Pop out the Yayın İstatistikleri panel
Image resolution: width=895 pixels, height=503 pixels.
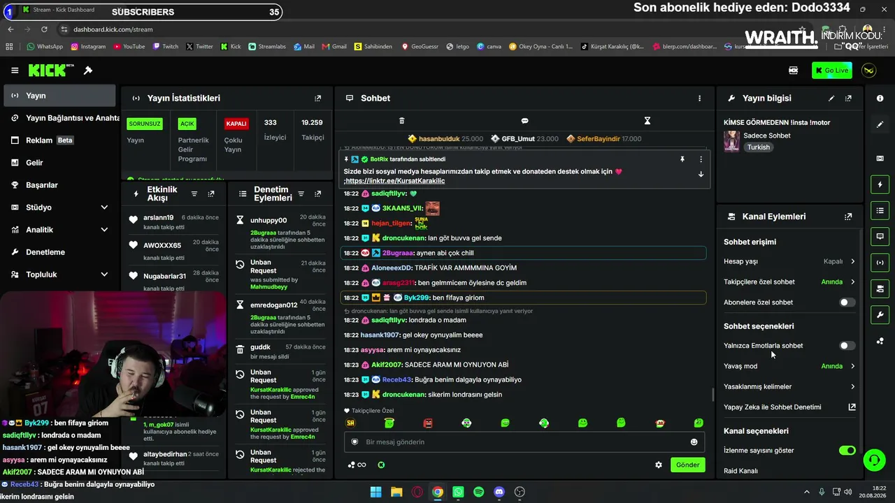click(317, 99)
